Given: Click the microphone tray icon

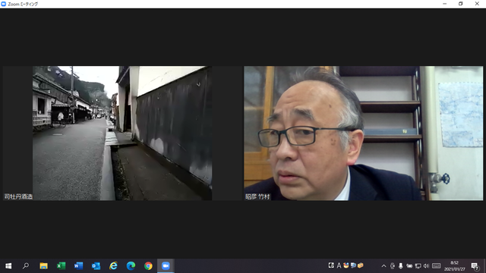Looking at the screenshot, I should tap(401, 266).
